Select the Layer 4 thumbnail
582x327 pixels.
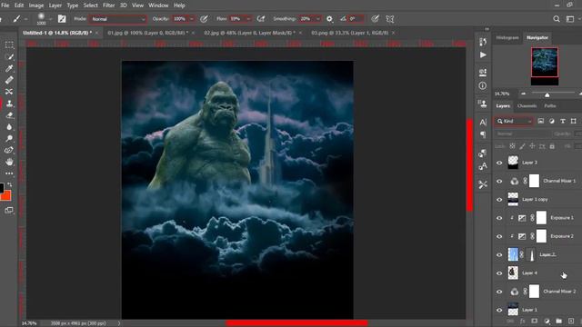(513, 272)
